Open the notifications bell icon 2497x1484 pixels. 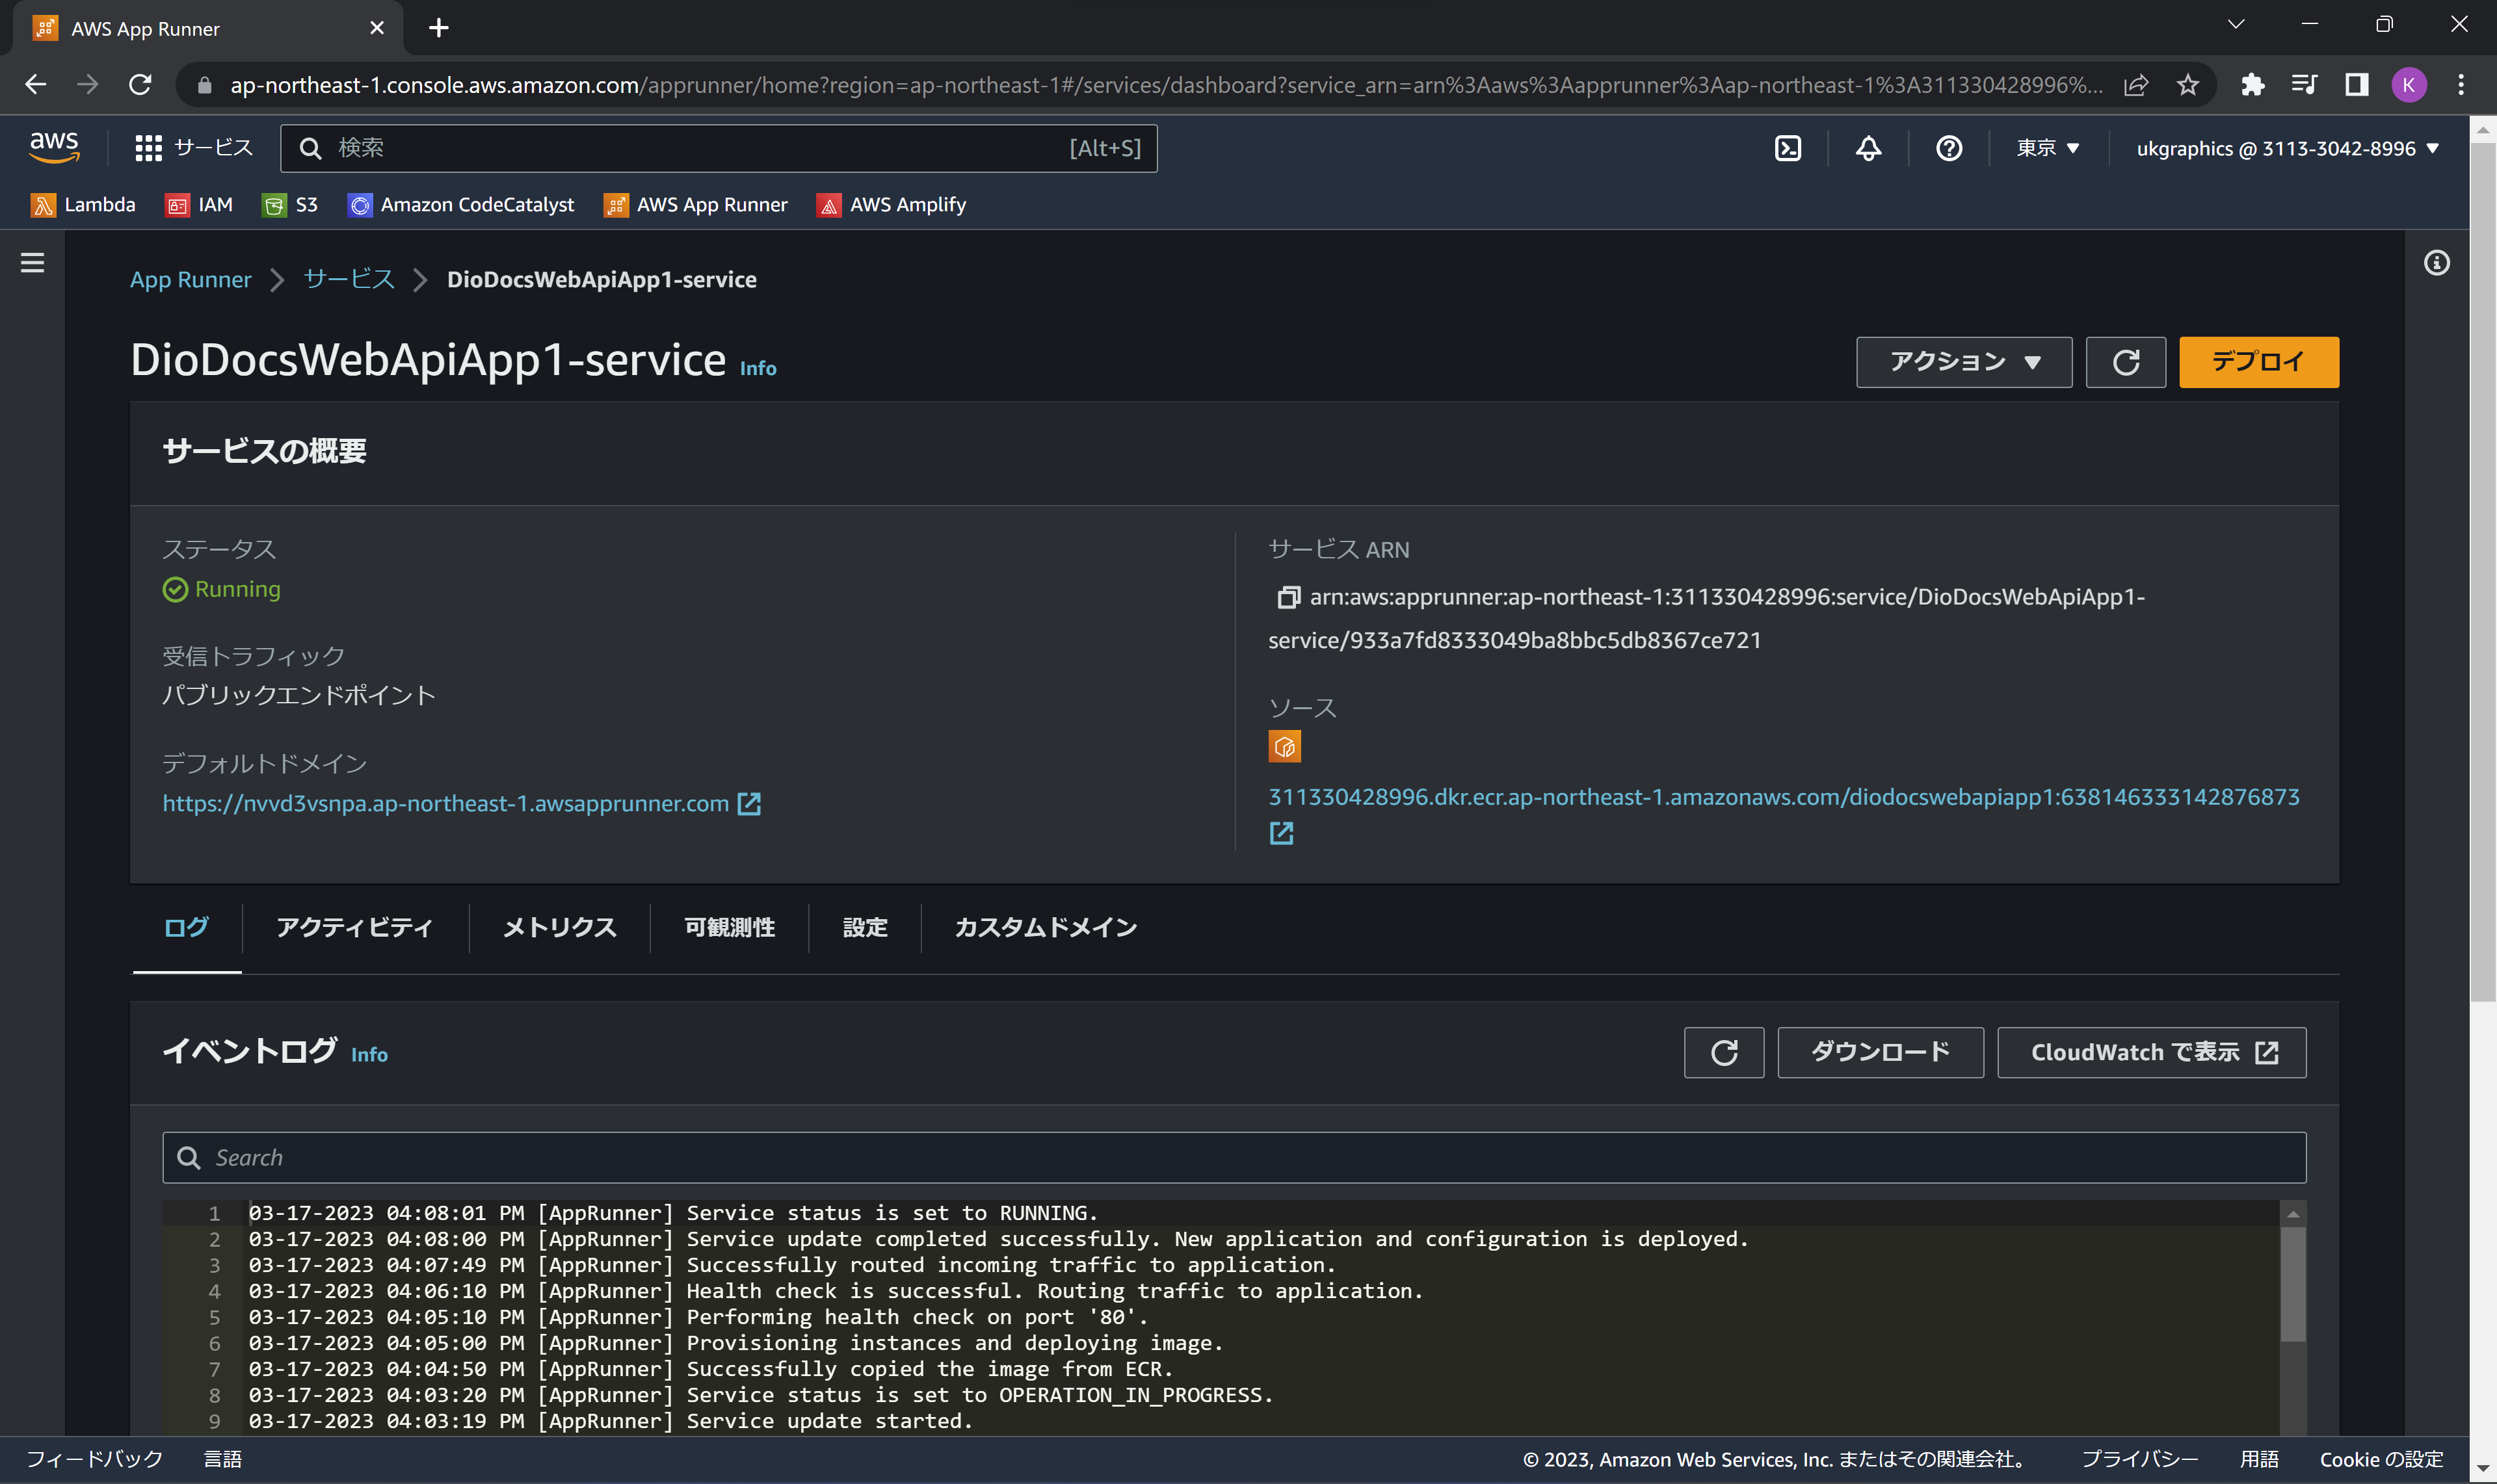[x=1868, y=148]
